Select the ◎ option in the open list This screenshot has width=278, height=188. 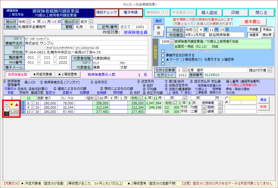click(7, 114)
